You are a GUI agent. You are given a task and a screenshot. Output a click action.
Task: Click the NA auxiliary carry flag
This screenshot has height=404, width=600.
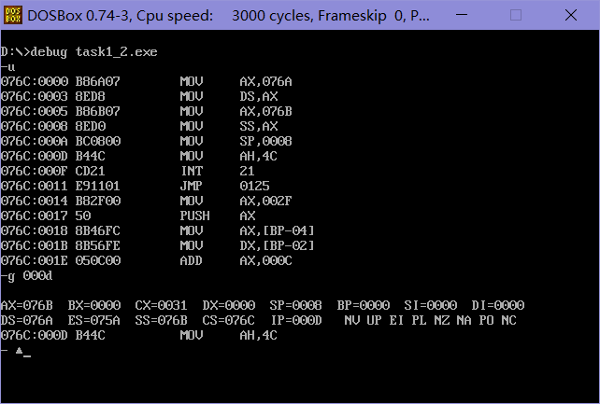tap(464, 320)
